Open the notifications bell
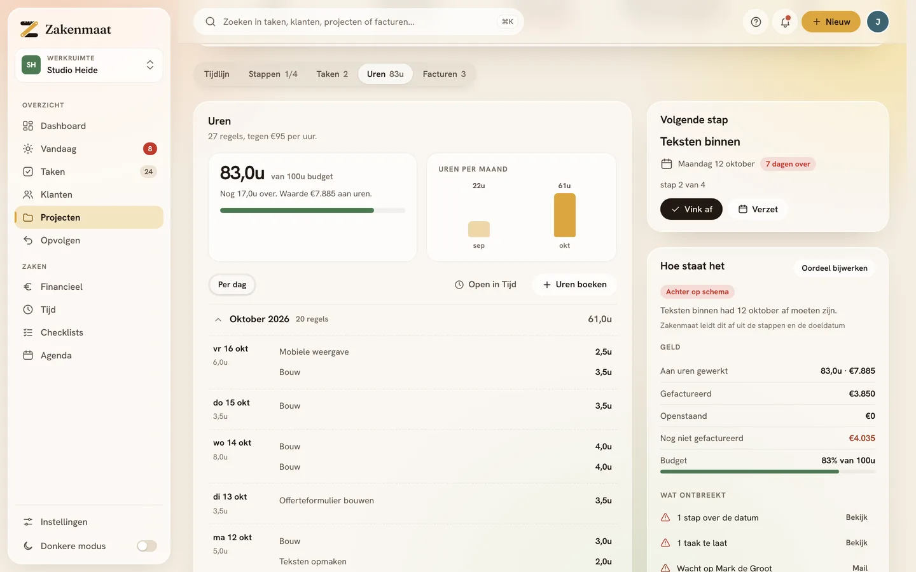 [x=785, y=22]
